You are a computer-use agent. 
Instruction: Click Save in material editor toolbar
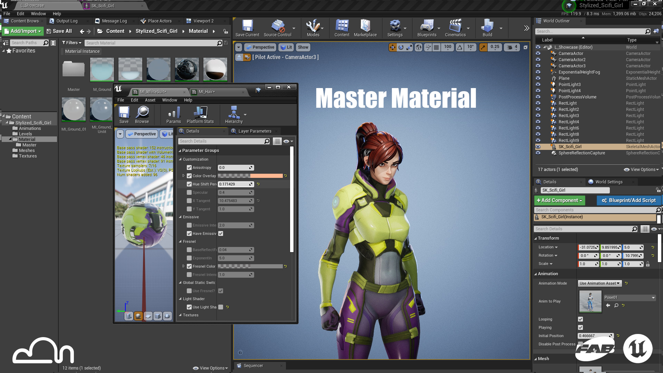(124, 115)
